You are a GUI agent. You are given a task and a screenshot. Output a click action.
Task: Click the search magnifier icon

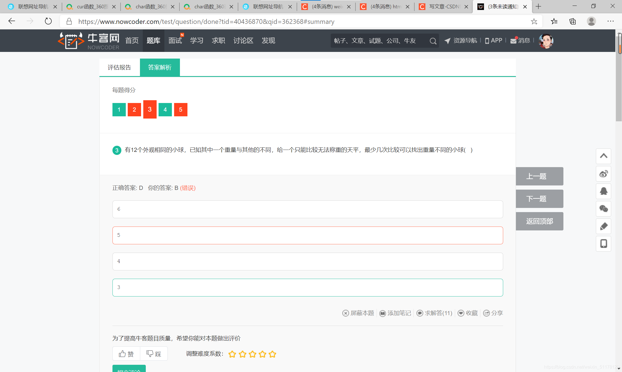click(x=433, y=41)
